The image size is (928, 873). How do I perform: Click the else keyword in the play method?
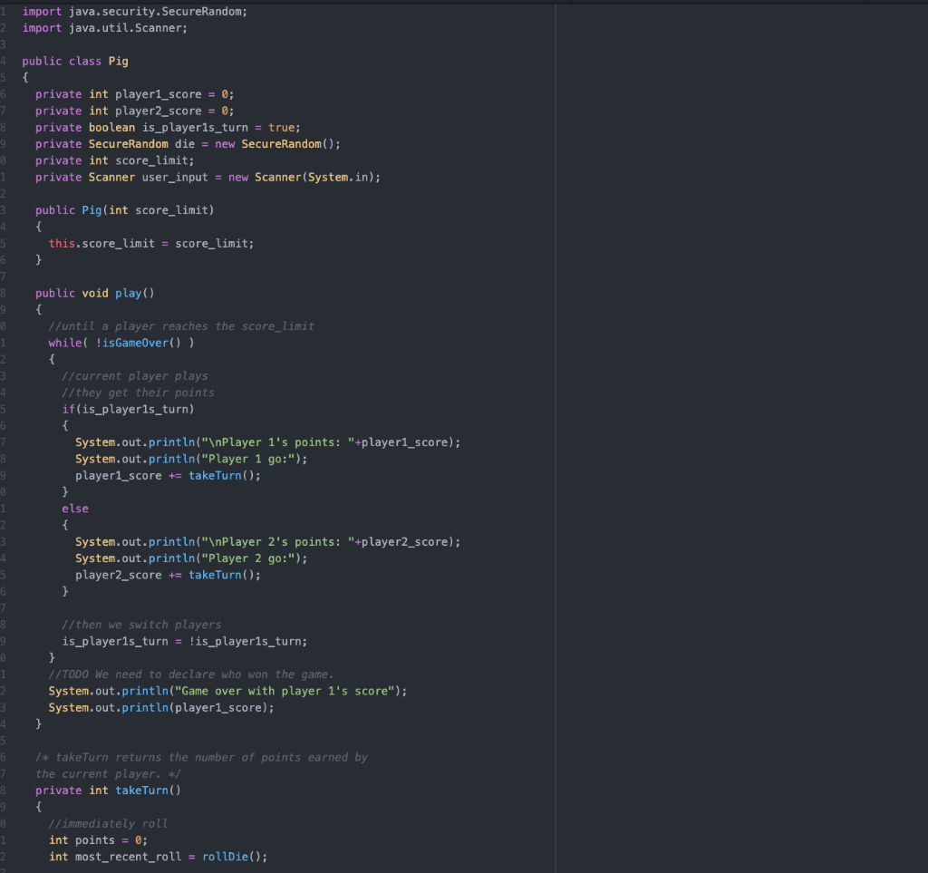tap(74, 508)
